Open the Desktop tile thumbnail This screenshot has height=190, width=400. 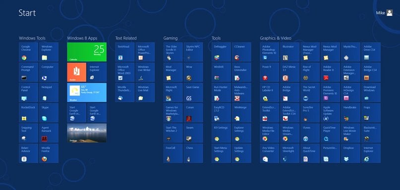click(x=87, y=133)
